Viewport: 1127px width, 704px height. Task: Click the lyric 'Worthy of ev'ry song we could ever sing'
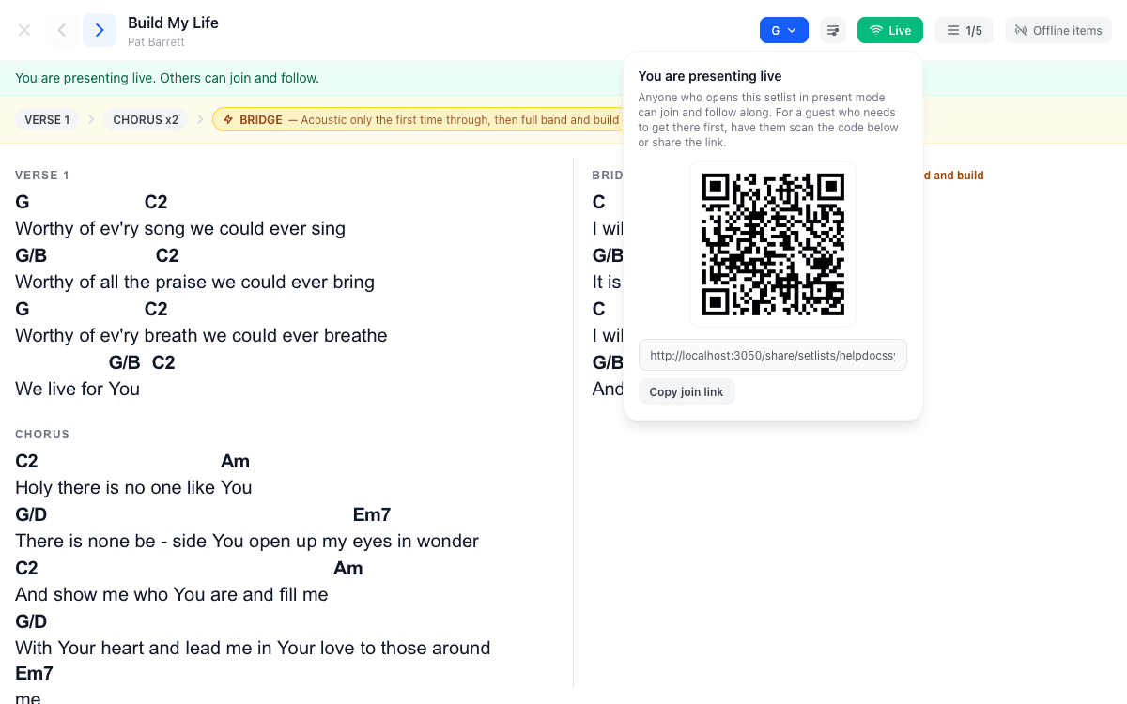(x=180, y=228)
